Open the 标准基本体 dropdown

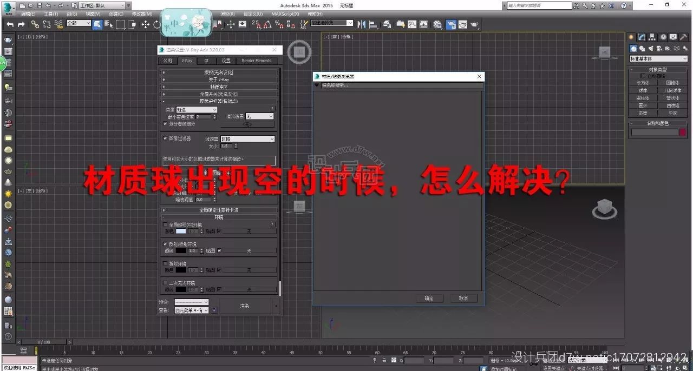pyautogui.click(x=658, y=58)
